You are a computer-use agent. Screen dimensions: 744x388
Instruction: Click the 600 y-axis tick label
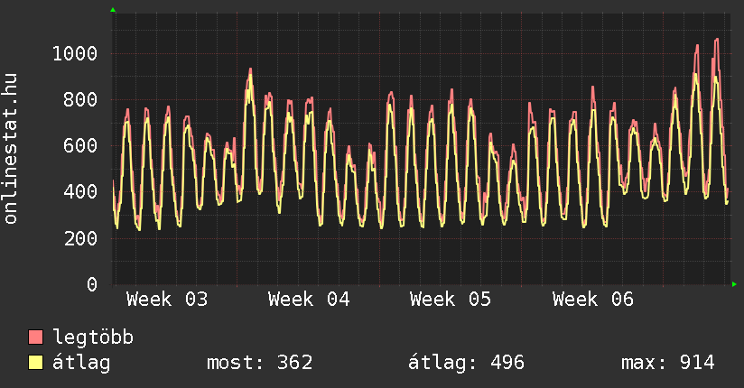(80, 146)
